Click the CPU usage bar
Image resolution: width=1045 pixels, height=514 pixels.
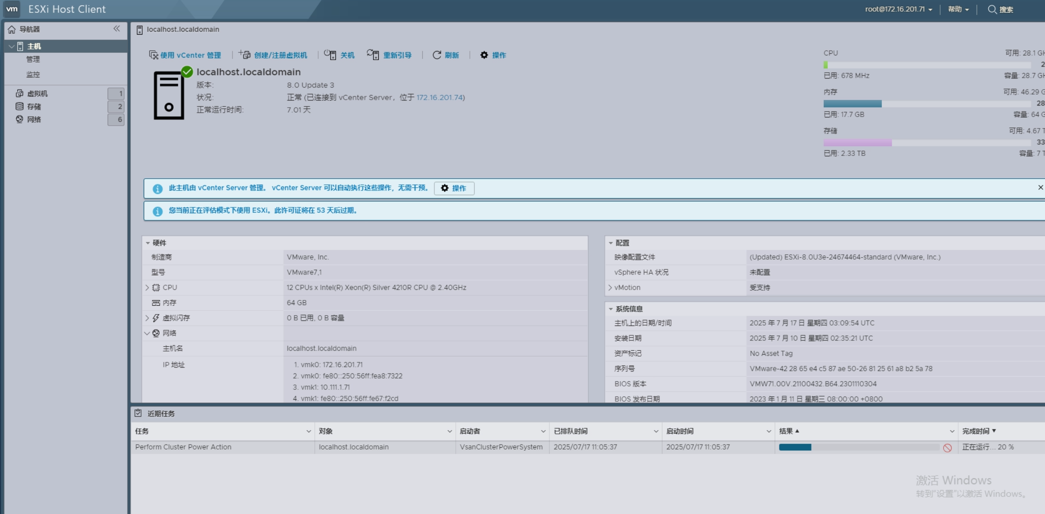[x=927, y=65]
